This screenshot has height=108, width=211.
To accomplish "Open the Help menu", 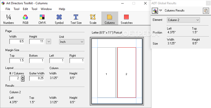I will [x=62, y=9].
